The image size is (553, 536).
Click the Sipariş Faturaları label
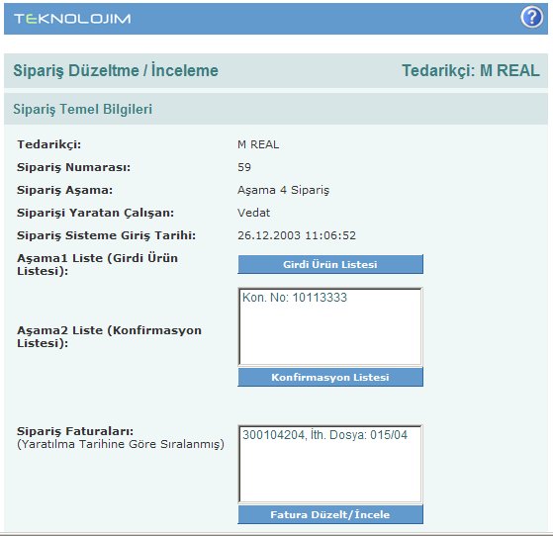pyautogui.click(x=75, y=431)
